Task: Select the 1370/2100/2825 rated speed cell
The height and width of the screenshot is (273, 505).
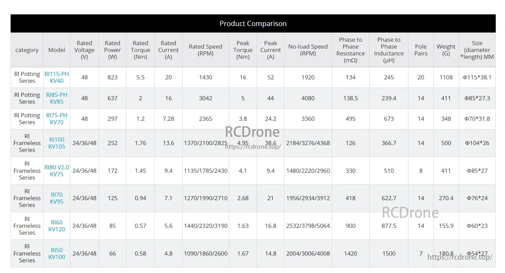Action: tap(206, 143)
